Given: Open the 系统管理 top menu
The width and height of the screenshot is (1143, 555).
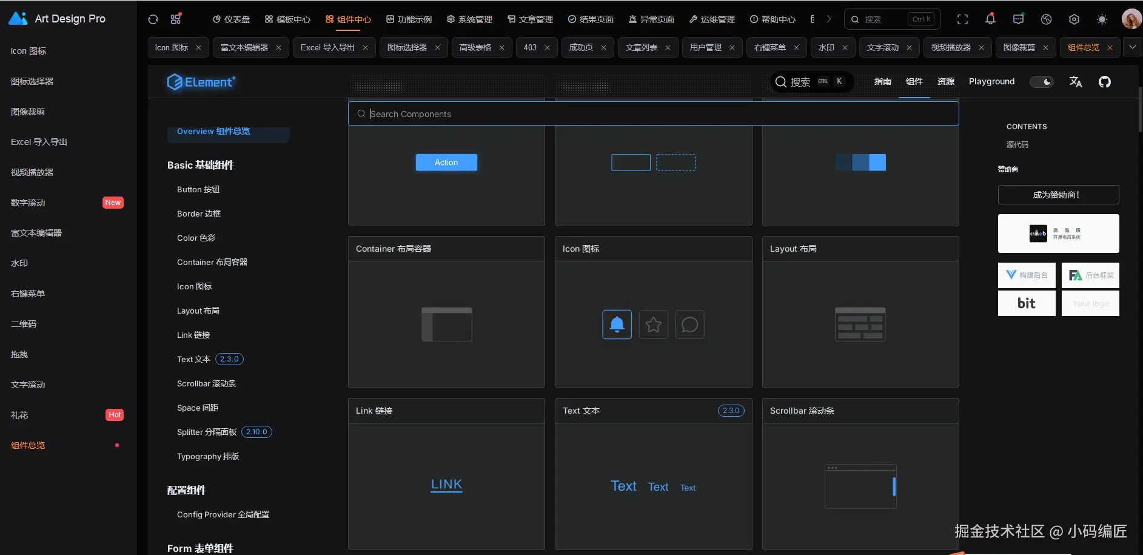Looking at the screenshot, I should [469, 19].
